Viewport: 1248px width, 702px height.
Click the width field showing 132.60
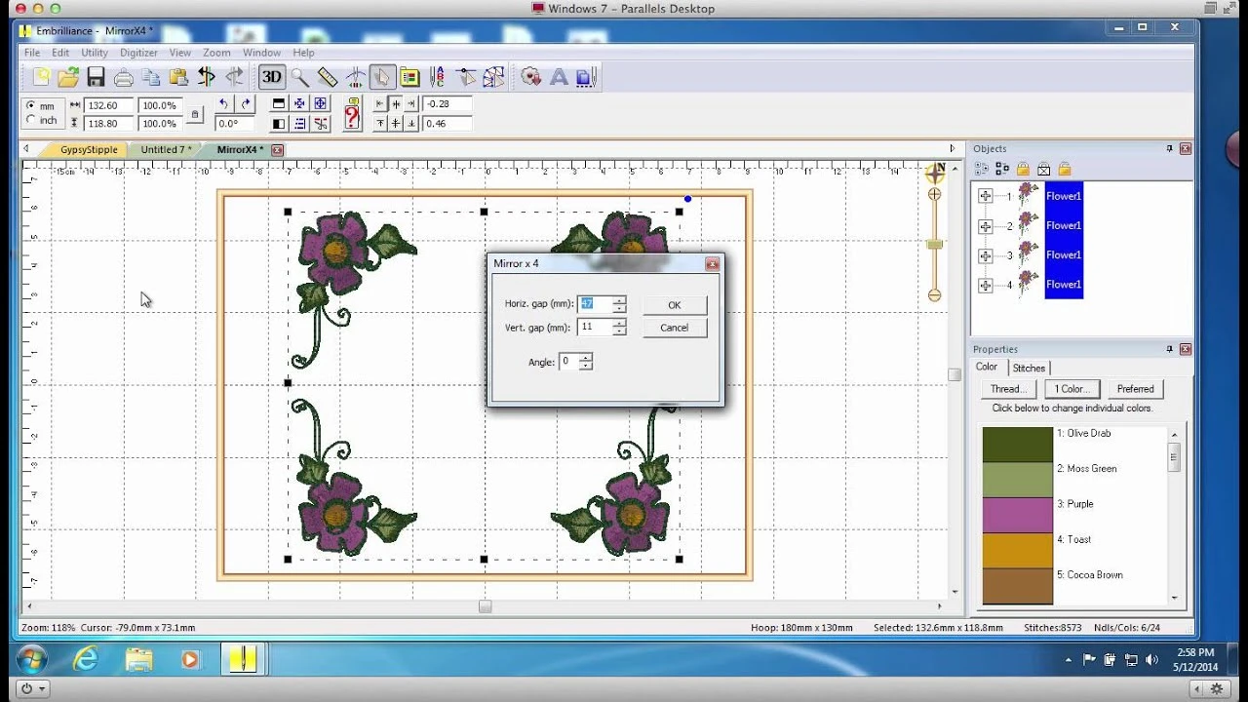pos(108,105)
